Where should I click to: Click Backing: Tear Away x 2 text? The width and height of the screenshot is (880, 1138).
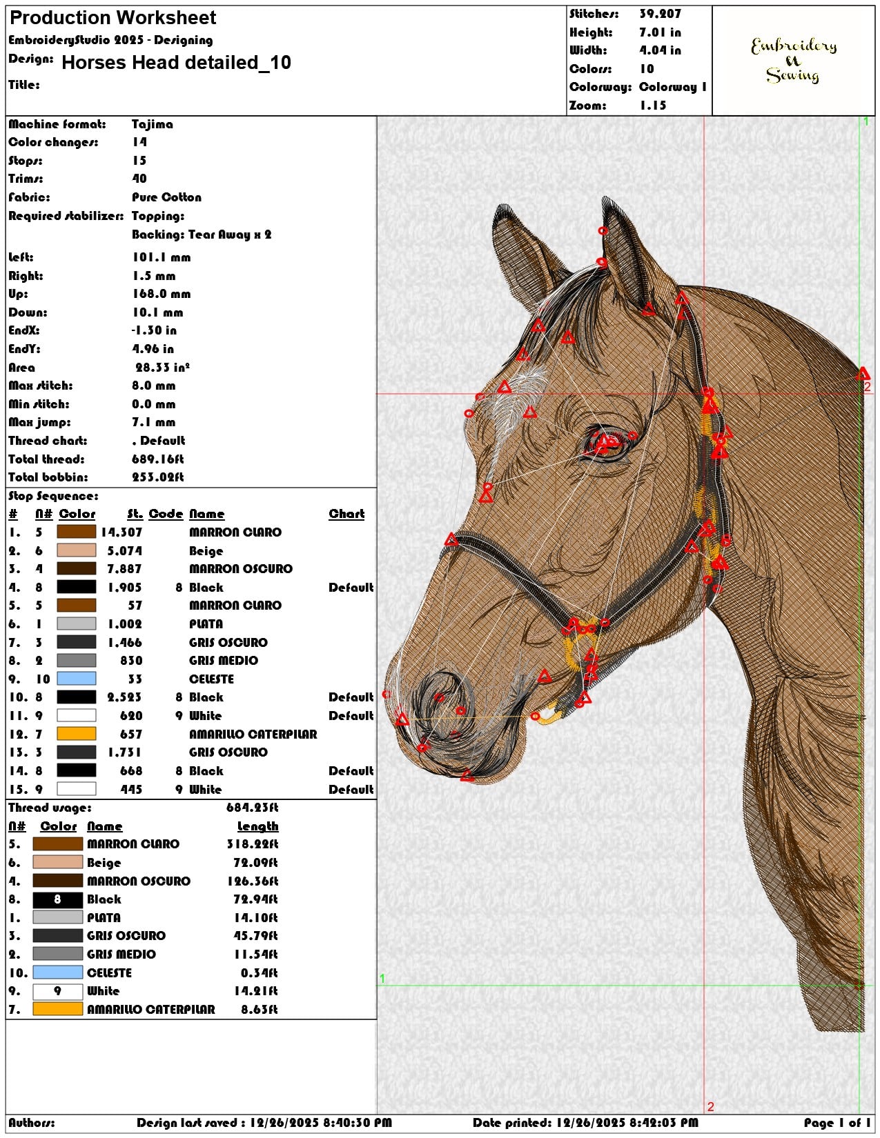tap(202, 234)
